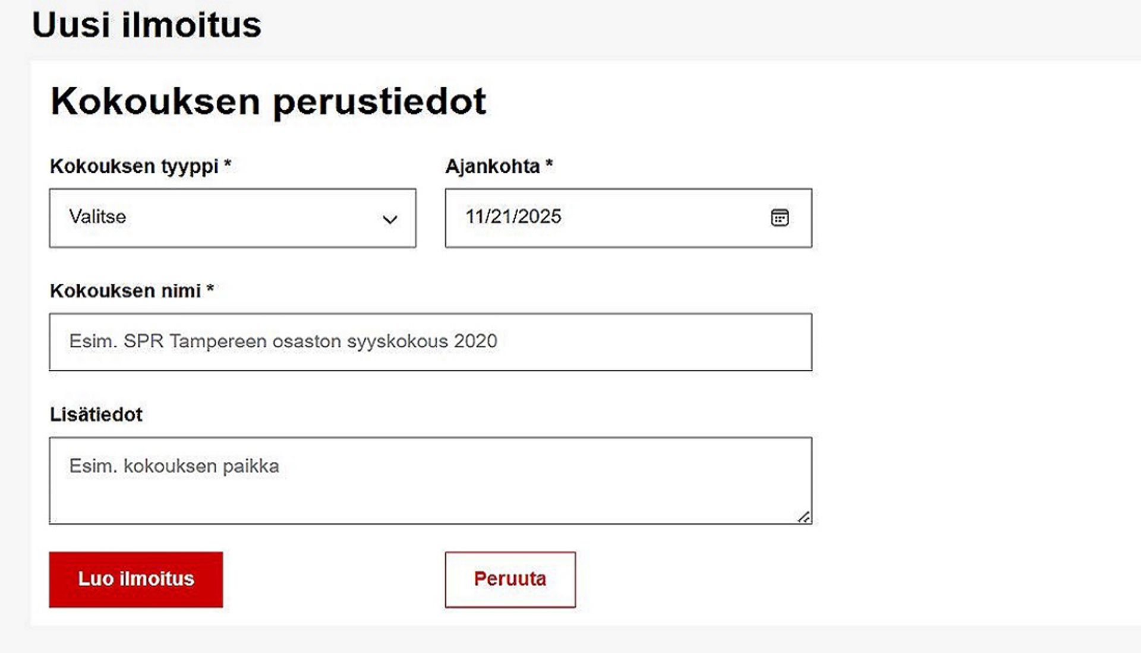Open the Ajankohta date field calendar
The height and width of the screenshot is (653, 1141).
pos(779,218)
